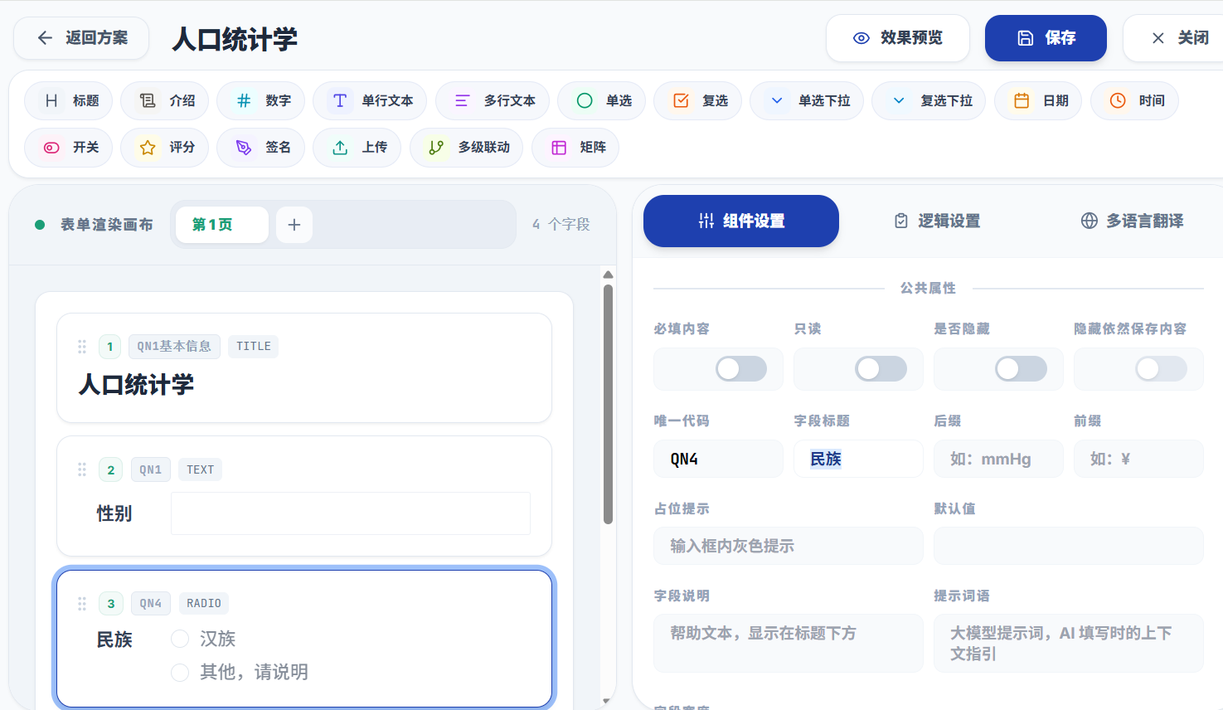Click the canvas scrollbar down arrow

(x=608, y=701)
